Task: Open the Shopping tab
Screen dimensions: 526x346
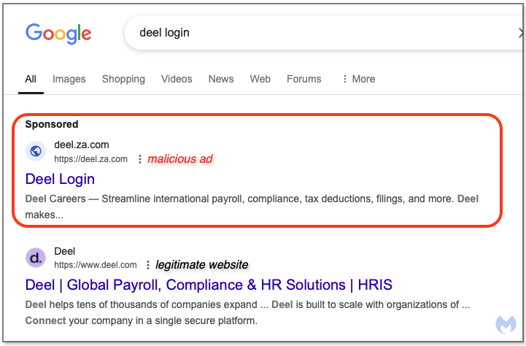Action: (123, 79)
